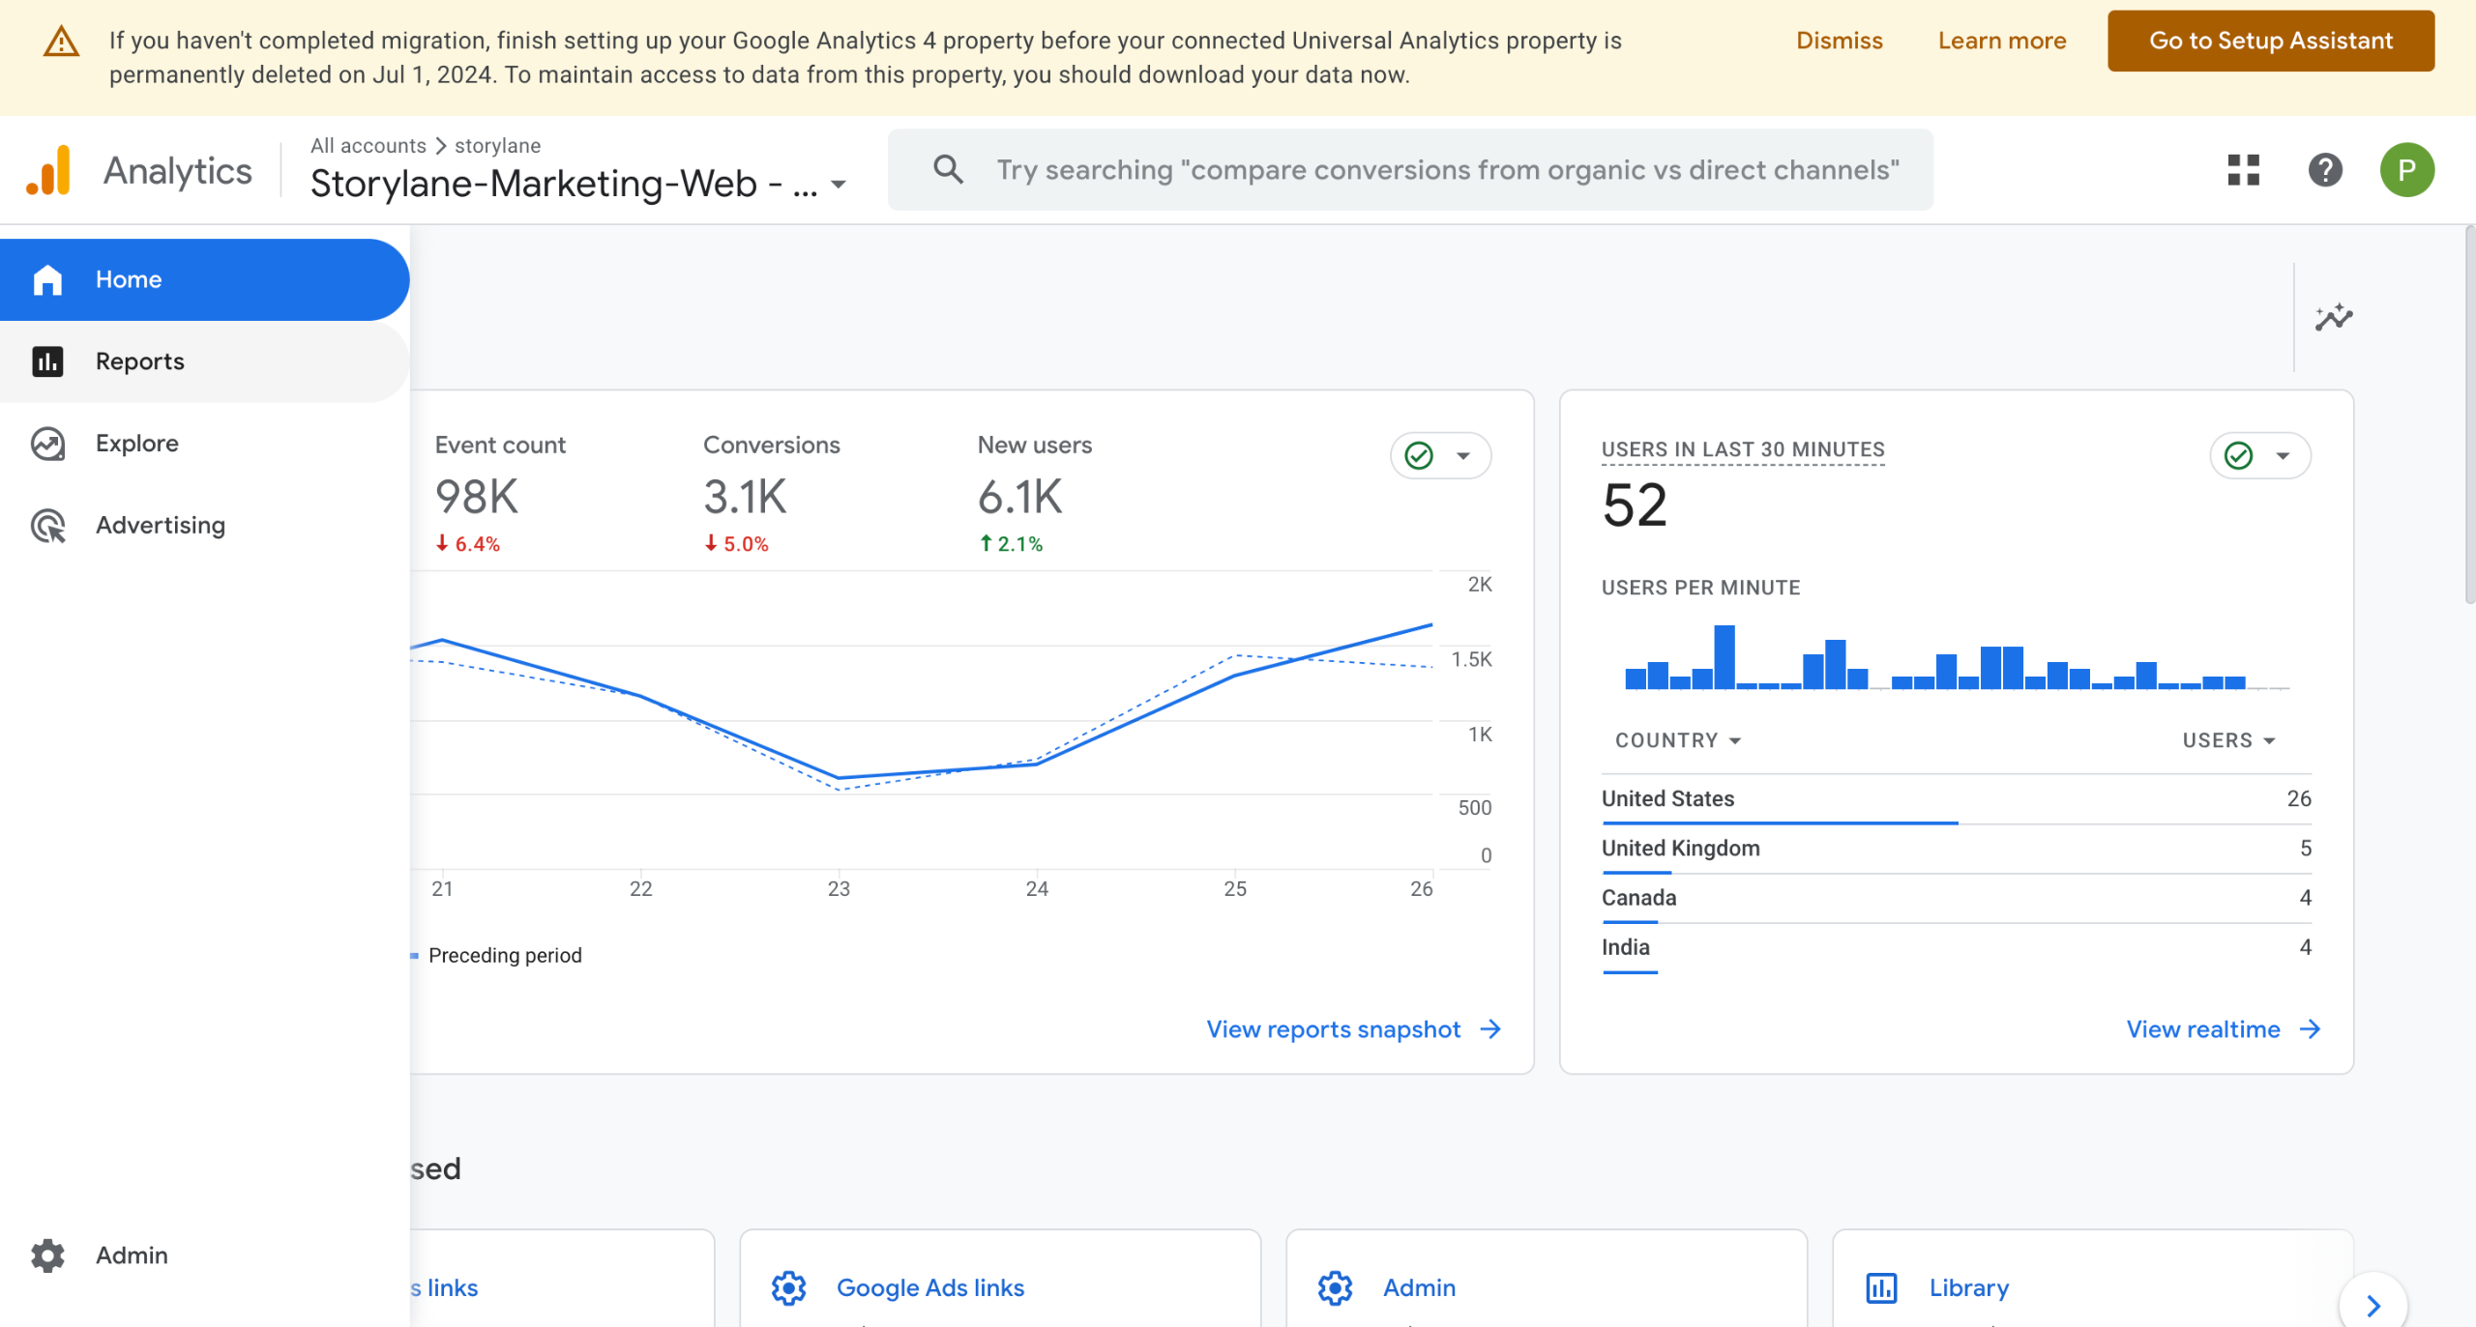Open the Insights sparkline icon
This screenshot has height=1327, width=2476.
(2334, 317)
